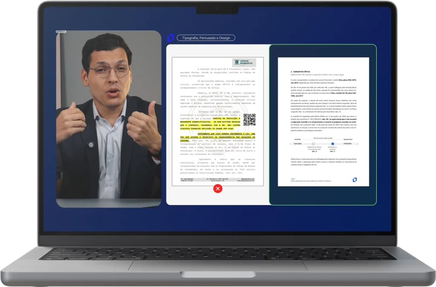436x287 pixels.
Task: Click the 'Ajuizamento' label on the timeline
Action: click(348, 139)
